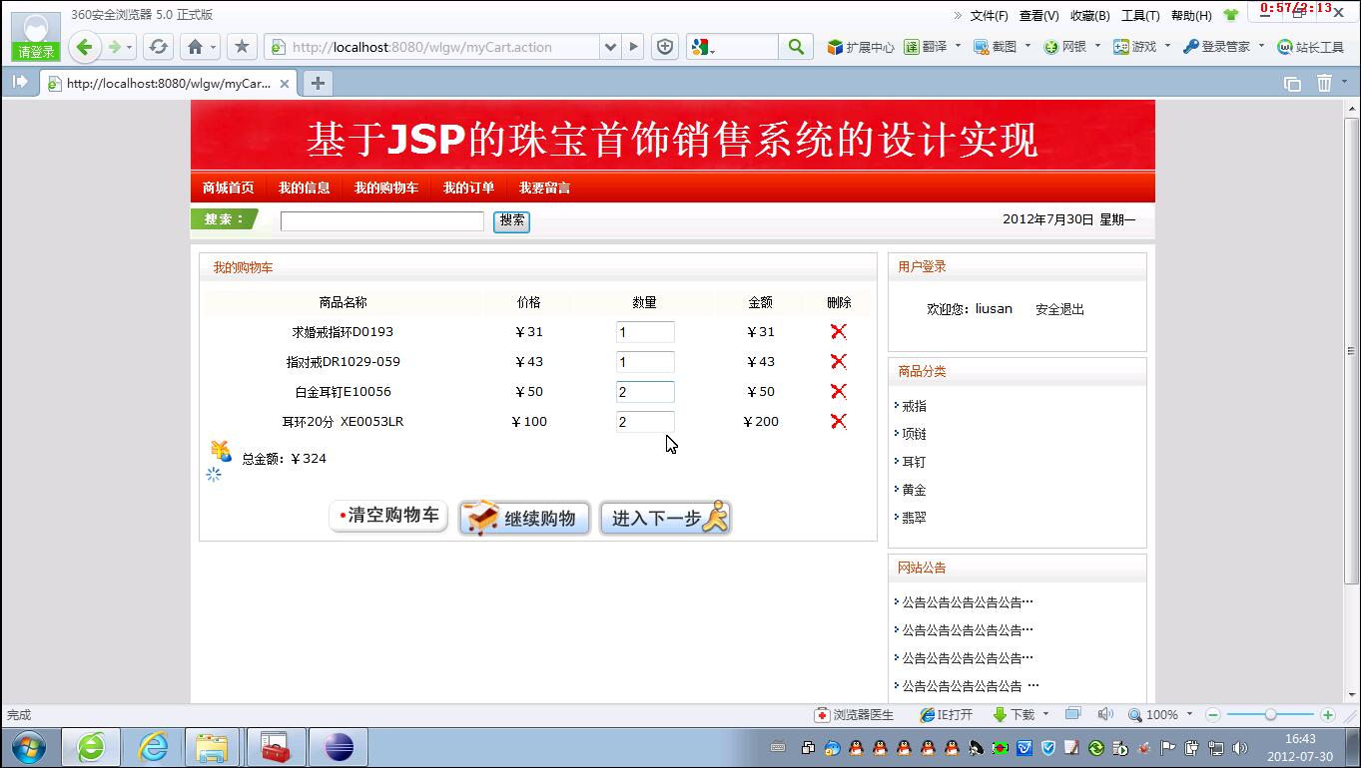Delete 白金耳钉E10056 with its red X
Viewport: 1361px width, 768px height.
tap(839, 392)
